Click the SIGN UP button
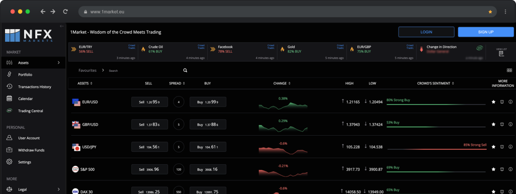This screenshot has width=516, height=194. tap(486, 32)
